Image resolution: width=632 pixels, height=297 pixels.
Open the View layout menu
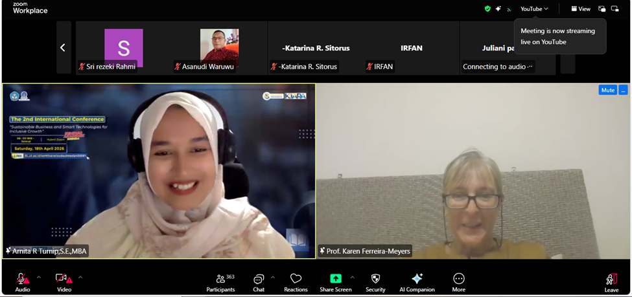point(580,9)
